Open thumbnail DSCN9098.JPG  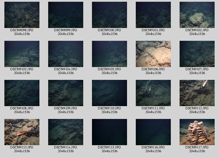click(x=22, y=15)
